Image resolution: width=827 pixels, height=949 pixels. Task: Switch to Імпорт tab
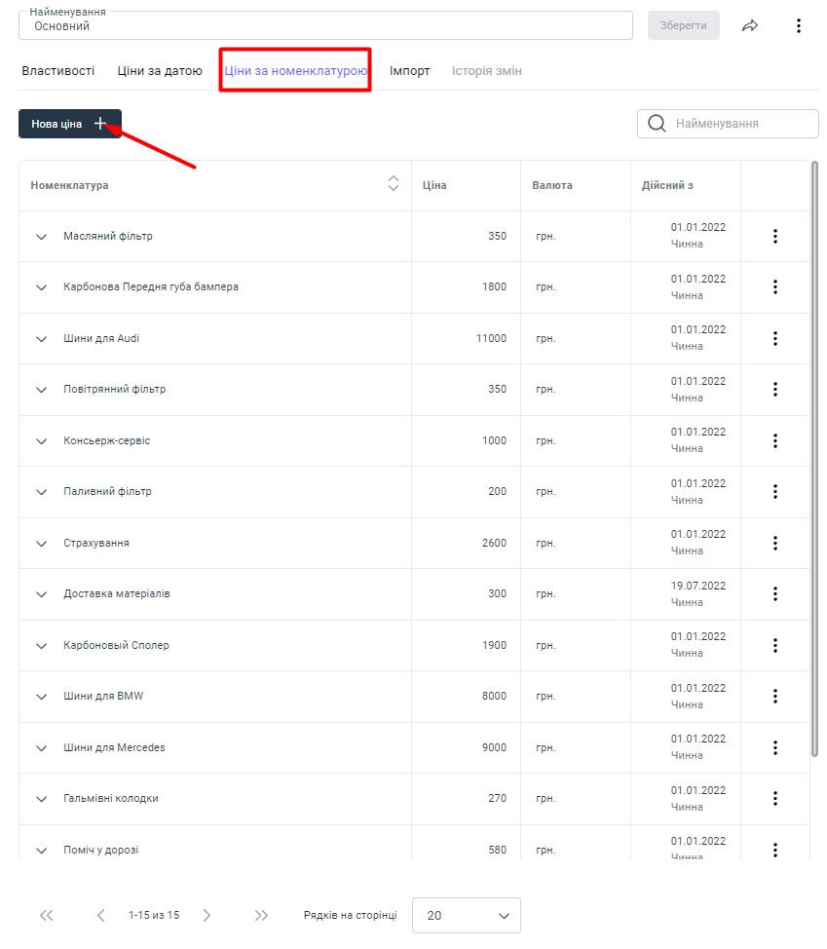tap(409, 71)
